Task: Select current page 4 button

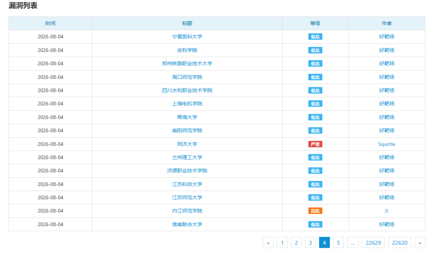Action: coord(324,243)
